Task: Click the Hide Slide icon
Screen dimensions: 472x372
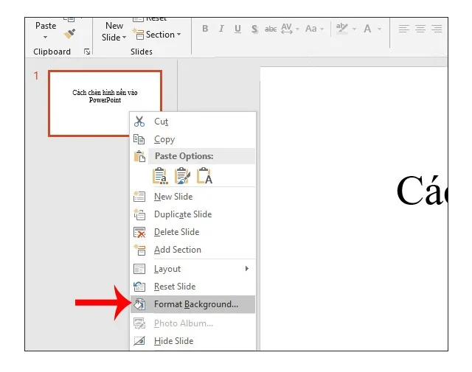Action: [139, 341]
